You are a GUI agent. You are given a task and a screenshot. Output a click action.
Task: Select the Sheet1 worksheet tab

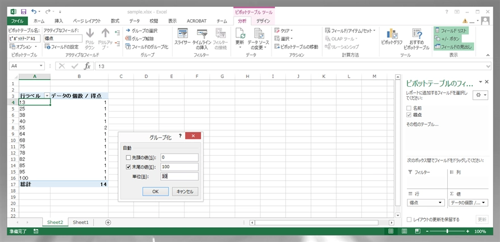point(80,222)
